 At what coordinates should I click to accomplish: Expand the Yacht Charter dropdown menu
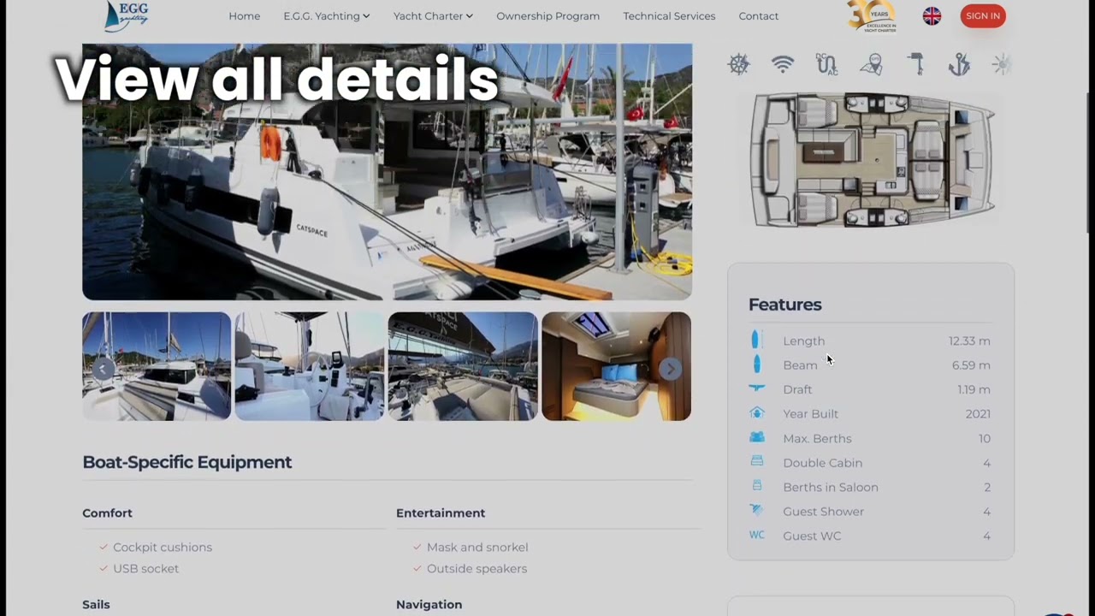pos(433,16)
